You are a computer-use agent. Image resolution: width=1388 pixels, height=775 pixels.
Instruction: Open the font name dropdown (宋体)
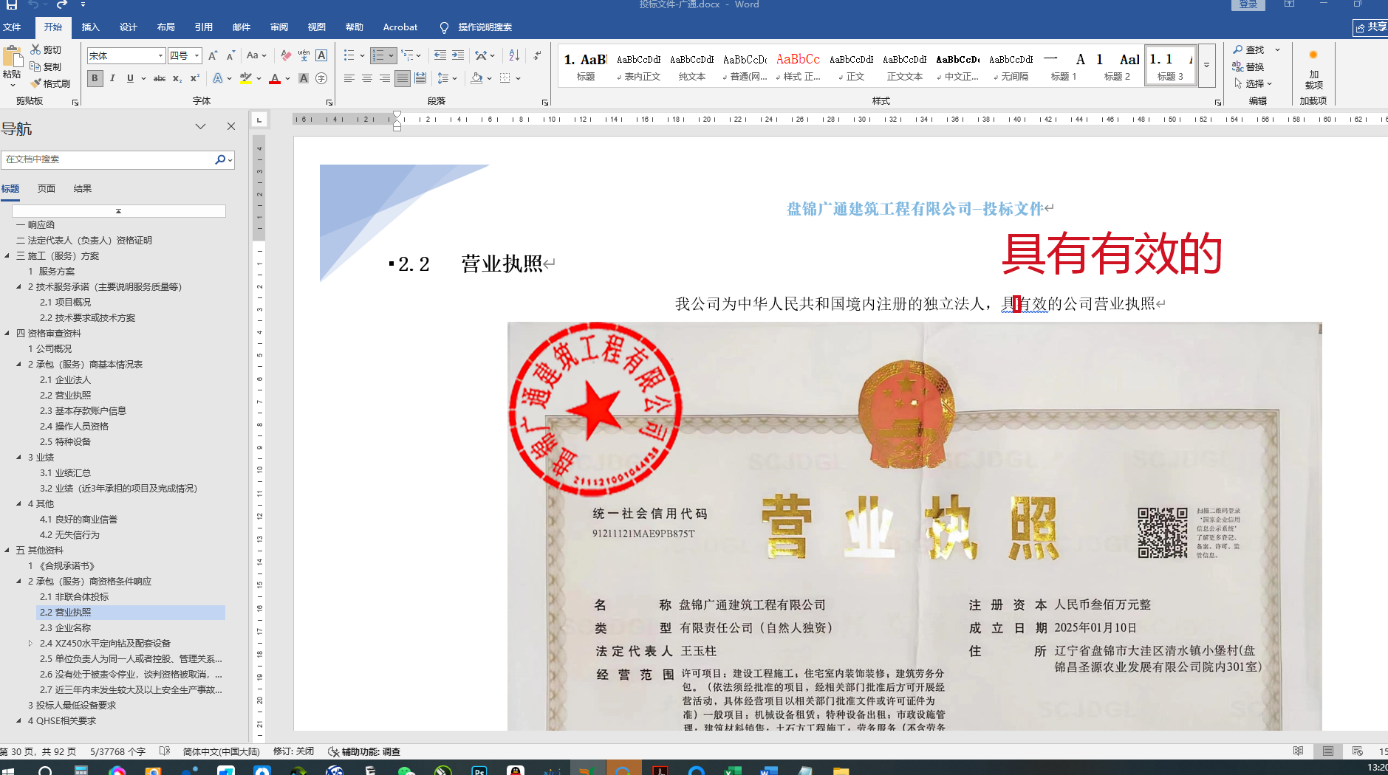click(160, 55)
